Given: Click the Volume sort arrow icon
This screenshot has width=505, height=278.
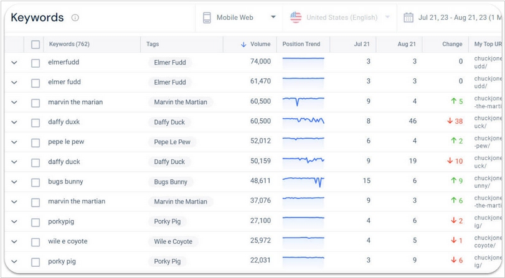Looking at the screenshot, I should click(x=243, y=44).
